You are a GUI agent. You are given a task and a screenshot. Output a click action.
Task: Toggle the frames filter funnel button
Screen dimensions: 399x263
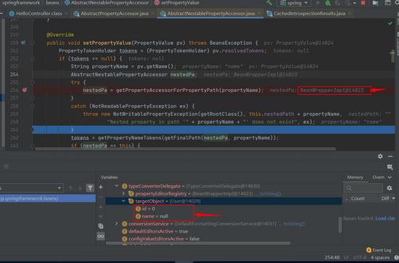[90, 188]
